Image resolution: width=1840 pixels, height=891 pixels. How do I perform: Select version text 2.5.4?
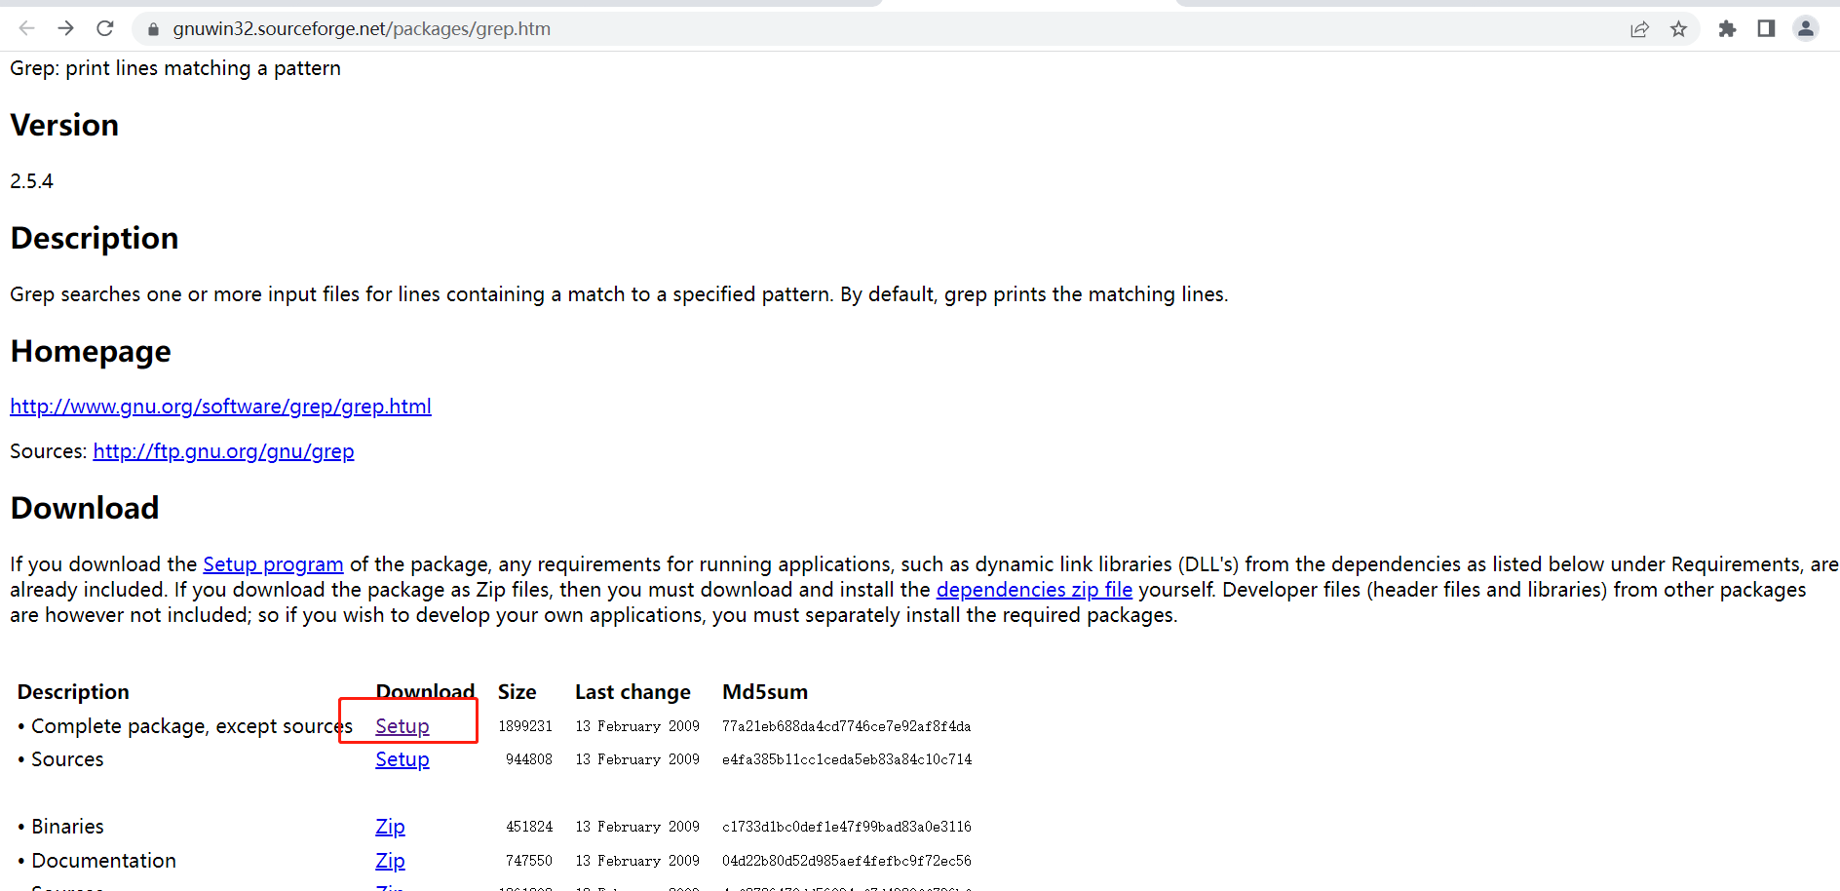point(31,181)
